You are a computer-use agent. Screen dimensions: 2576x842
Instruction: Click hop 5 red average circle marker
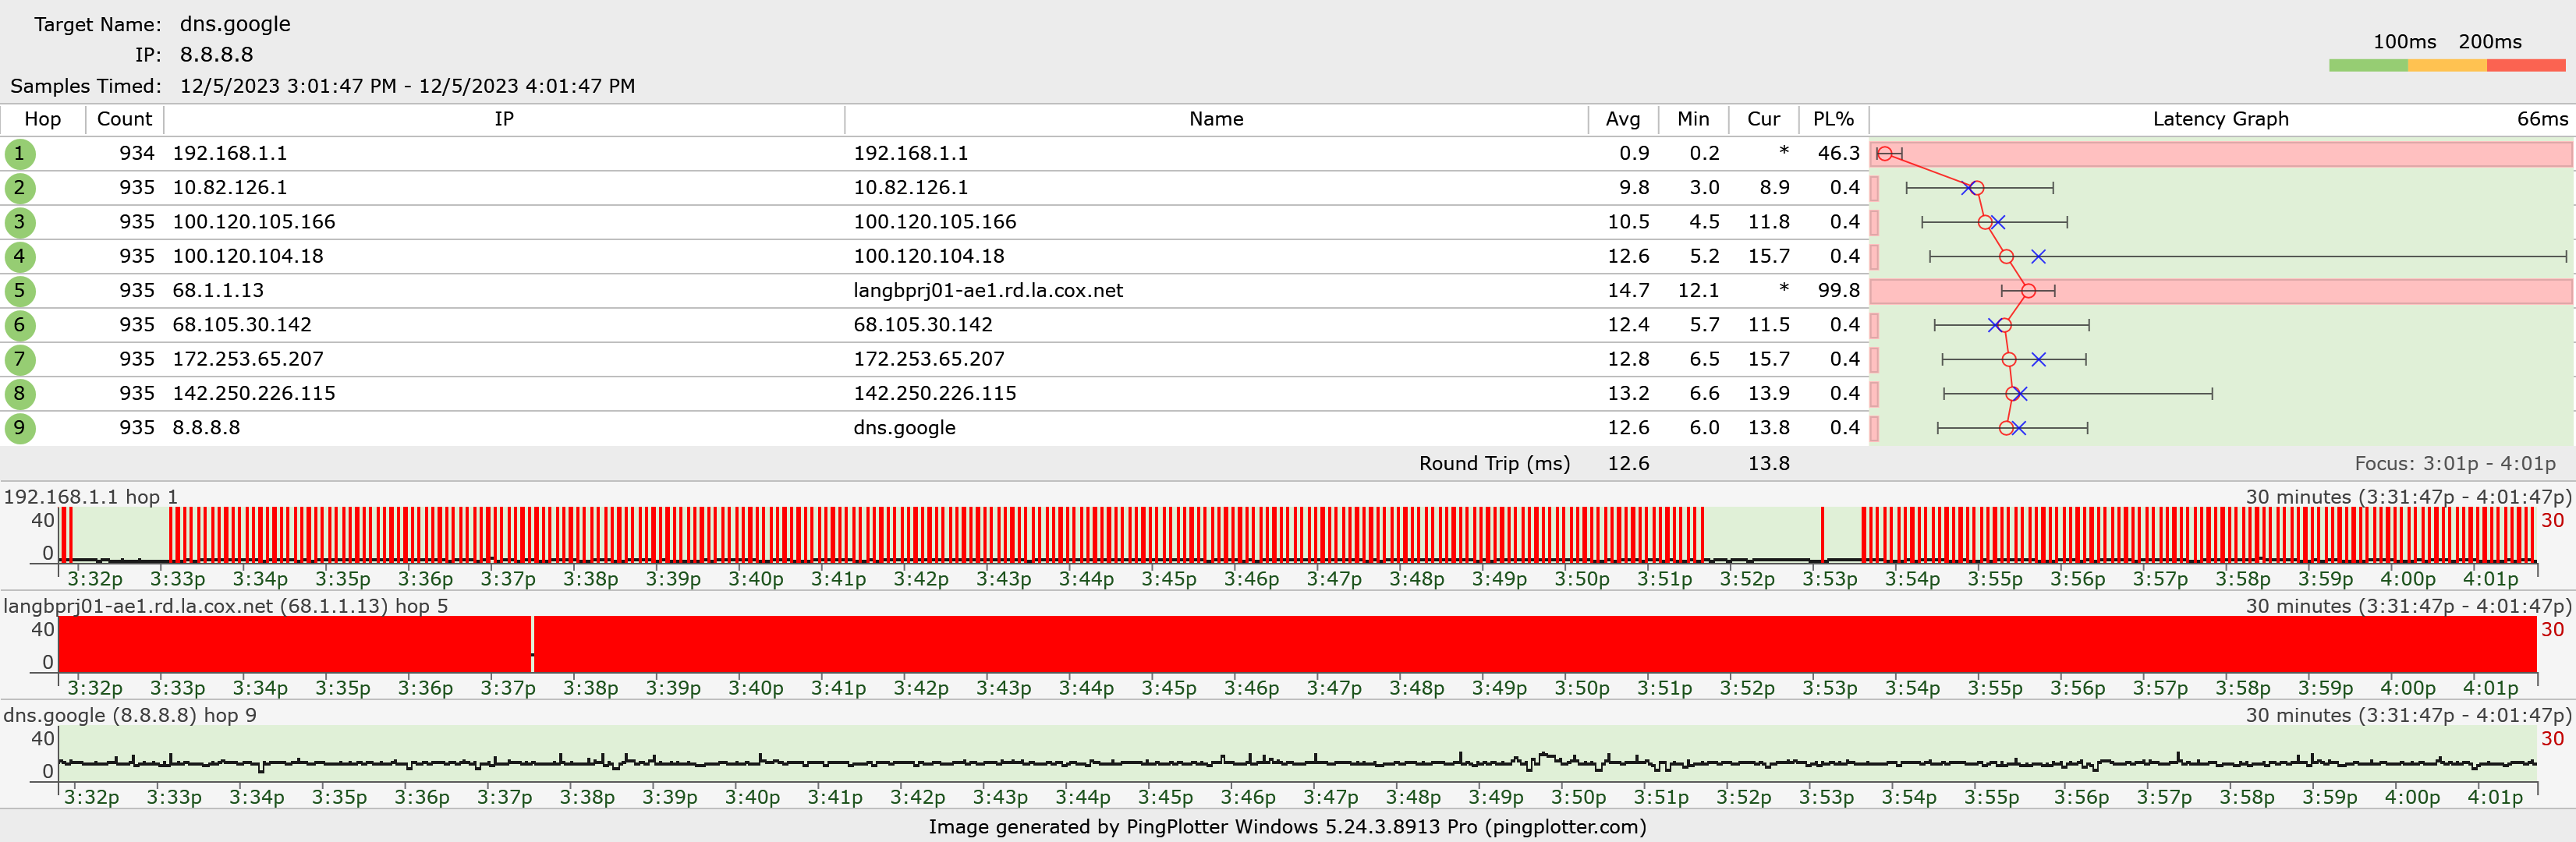click(2028, 291)
